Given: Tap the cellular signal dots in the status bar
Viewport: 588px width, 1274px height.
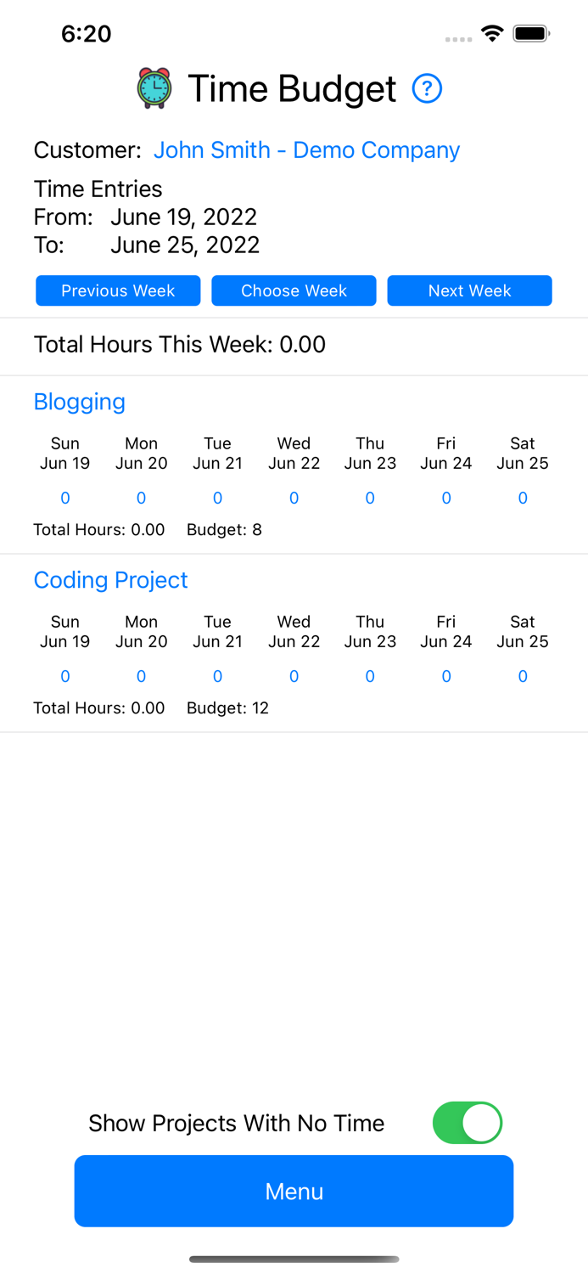Looking at the screenshot, I should [x=457, y=39].
